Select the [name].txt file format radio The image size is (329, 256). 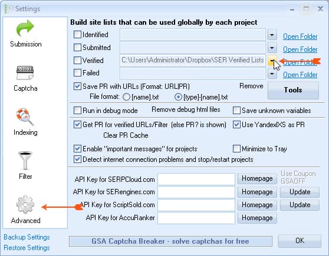(x=126, y=97)
